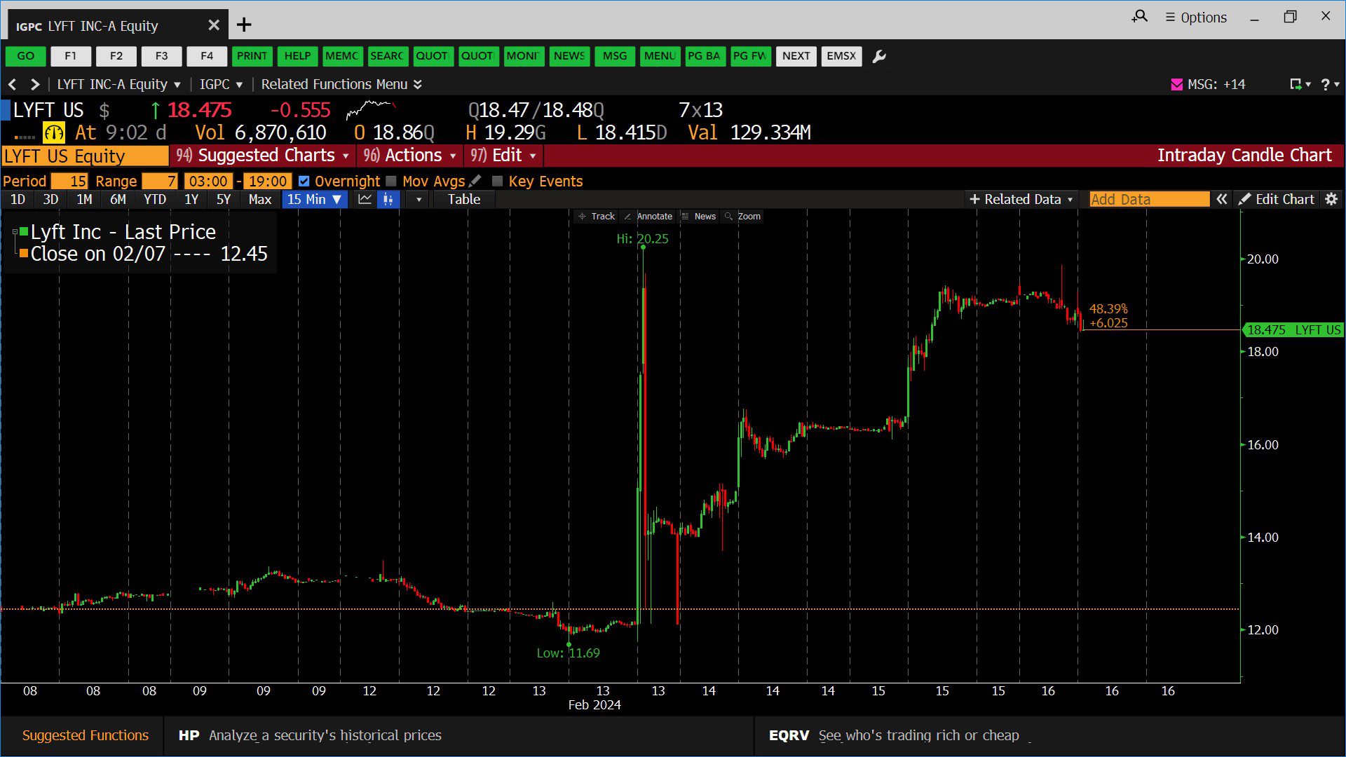
Task: Open HP historical prices suggested function
Action: pos(458,735)
